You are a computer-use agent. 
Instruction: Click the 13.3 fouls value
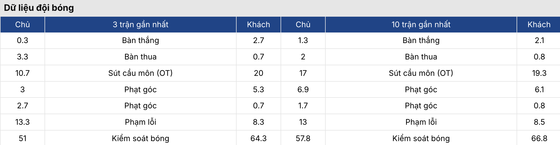point(23,122)
